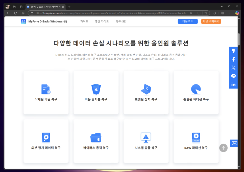244x172 pixels.
Task: Click the notification bell in address bar
Action: tap(191, 13)
